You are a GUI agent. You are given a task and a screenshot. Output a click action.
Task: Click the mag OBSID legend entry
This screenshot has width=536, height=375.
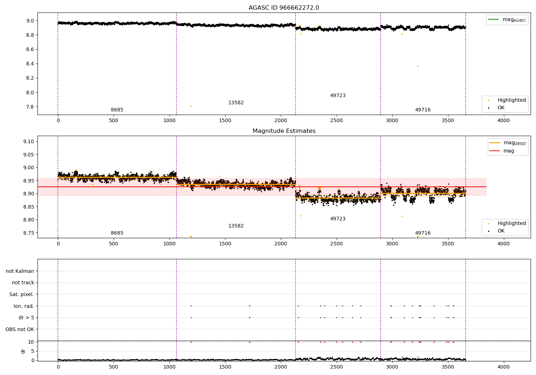click(515, 143)
